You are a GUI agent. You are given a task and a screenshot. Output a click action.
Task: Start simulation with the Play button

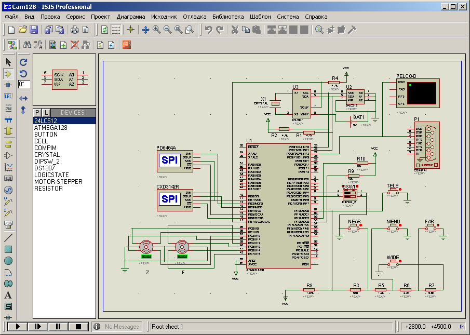pyautogui.click(x=17, y=327)
